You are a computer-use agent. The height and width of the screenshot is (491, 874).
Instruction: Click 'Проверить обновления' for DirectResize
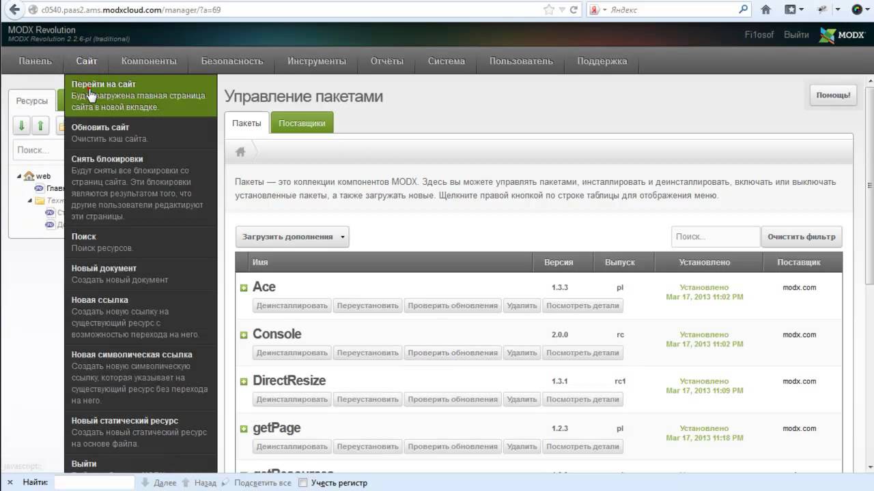(x=453, y=400)
